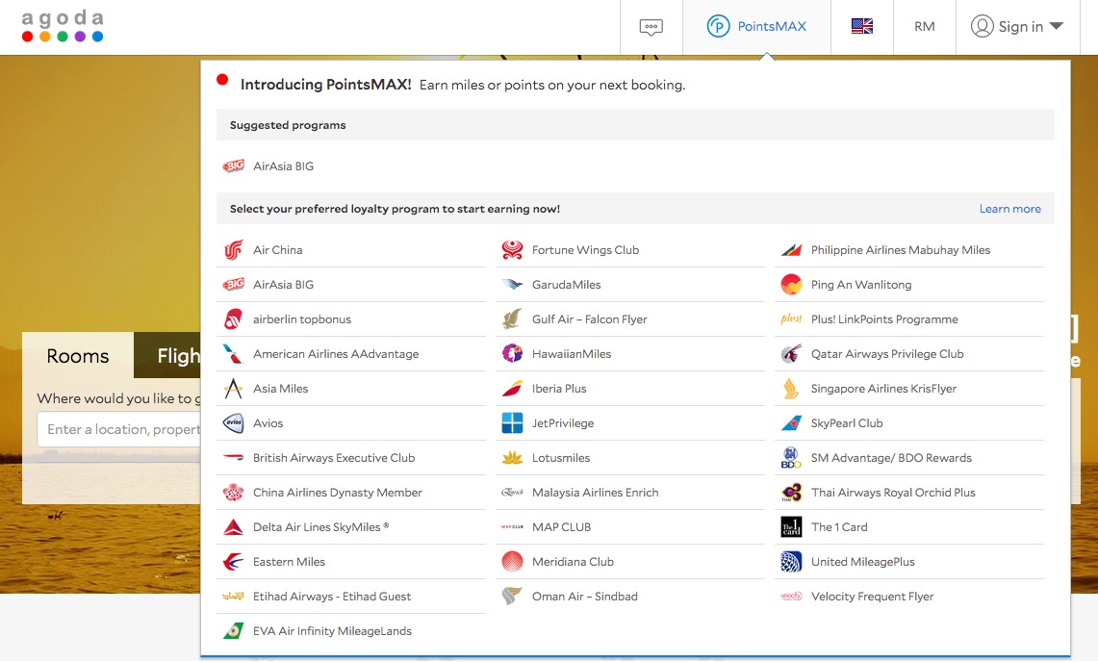Expand the Sign in dropdown arrow
The image size is (1098, 662).
pos(1057,26)
